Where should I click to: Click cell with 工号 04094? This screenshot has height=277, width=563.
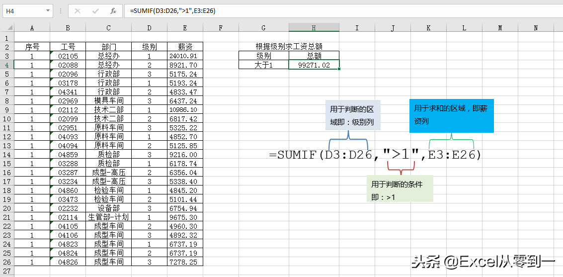pos(68,145)
